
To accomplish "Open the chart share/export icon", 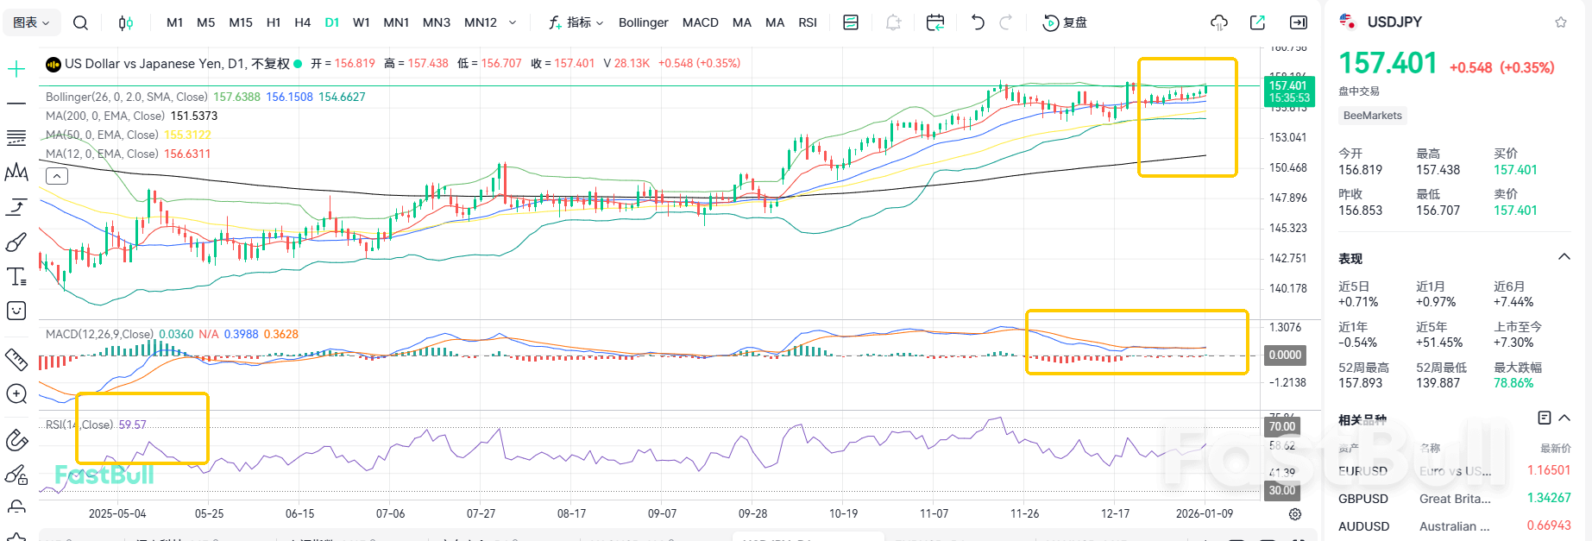I will click(1257, 22).
